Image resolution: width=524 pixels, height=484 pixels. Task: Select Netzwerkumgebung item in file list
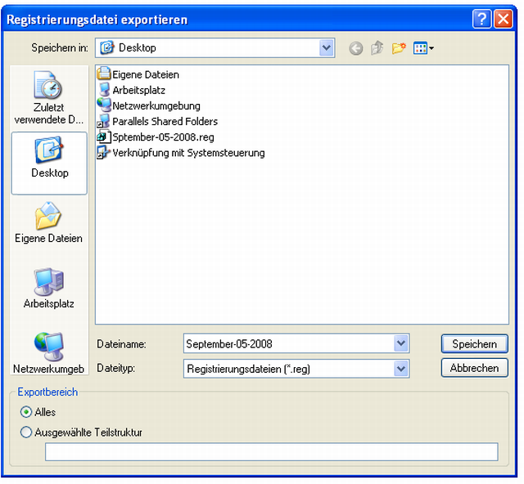click(x=149, y=105)
